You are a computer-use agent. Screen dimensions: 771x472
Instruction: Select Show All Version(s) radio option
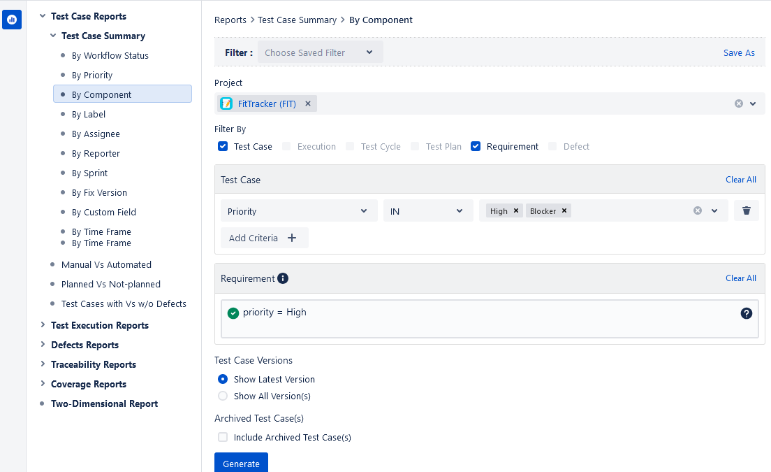coord(223,396)
